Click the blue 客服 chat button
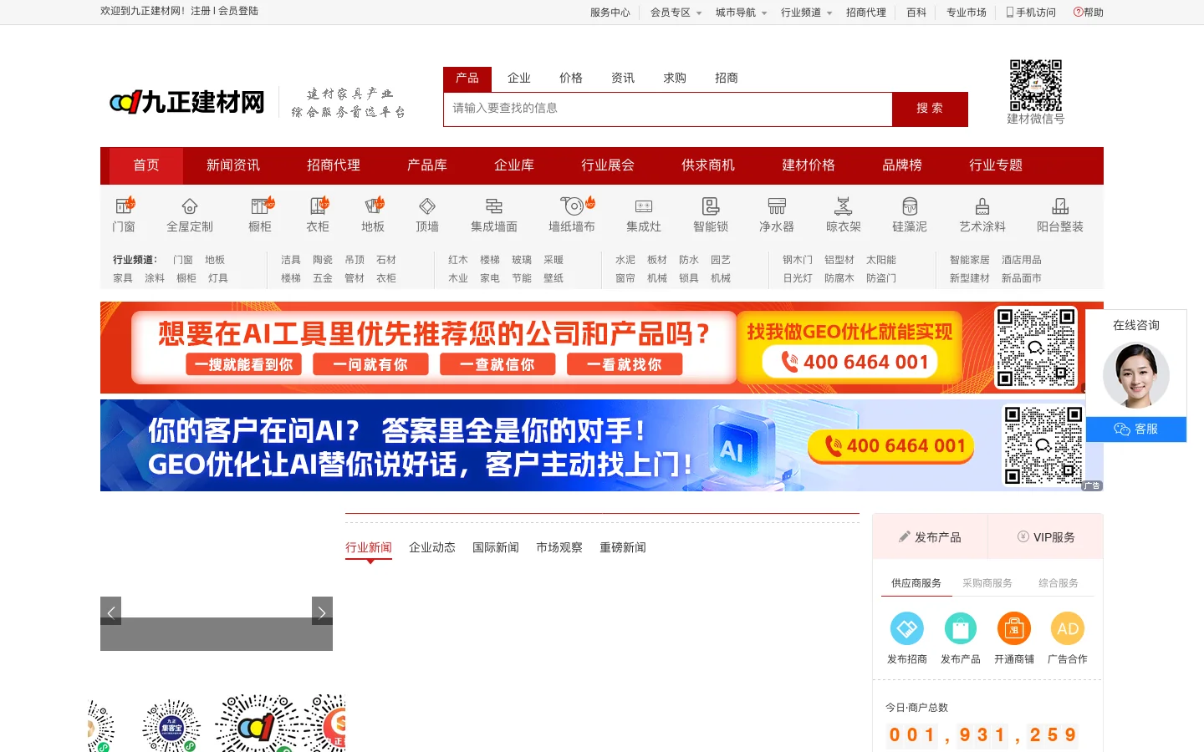This screenshot has height=752, width=1204. (x=1136, y=429)
